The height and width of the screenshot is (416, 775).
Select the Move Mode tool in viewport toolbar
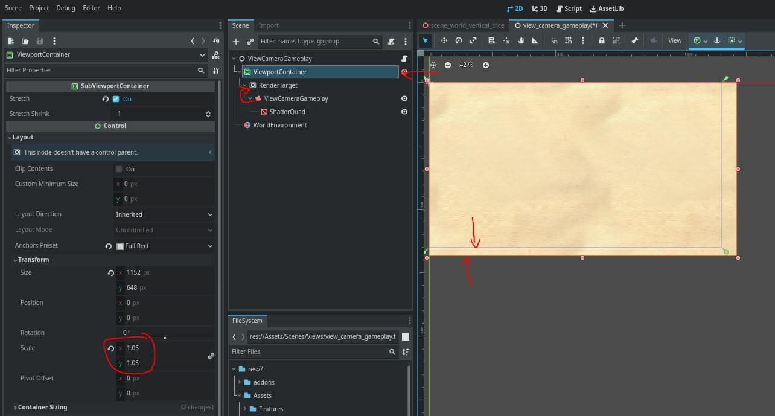pos(444,40)
